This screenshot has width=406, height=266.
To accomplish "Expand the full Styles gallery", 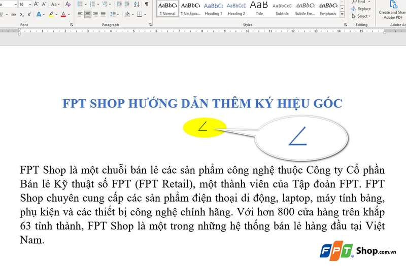I will click(342, 15).
